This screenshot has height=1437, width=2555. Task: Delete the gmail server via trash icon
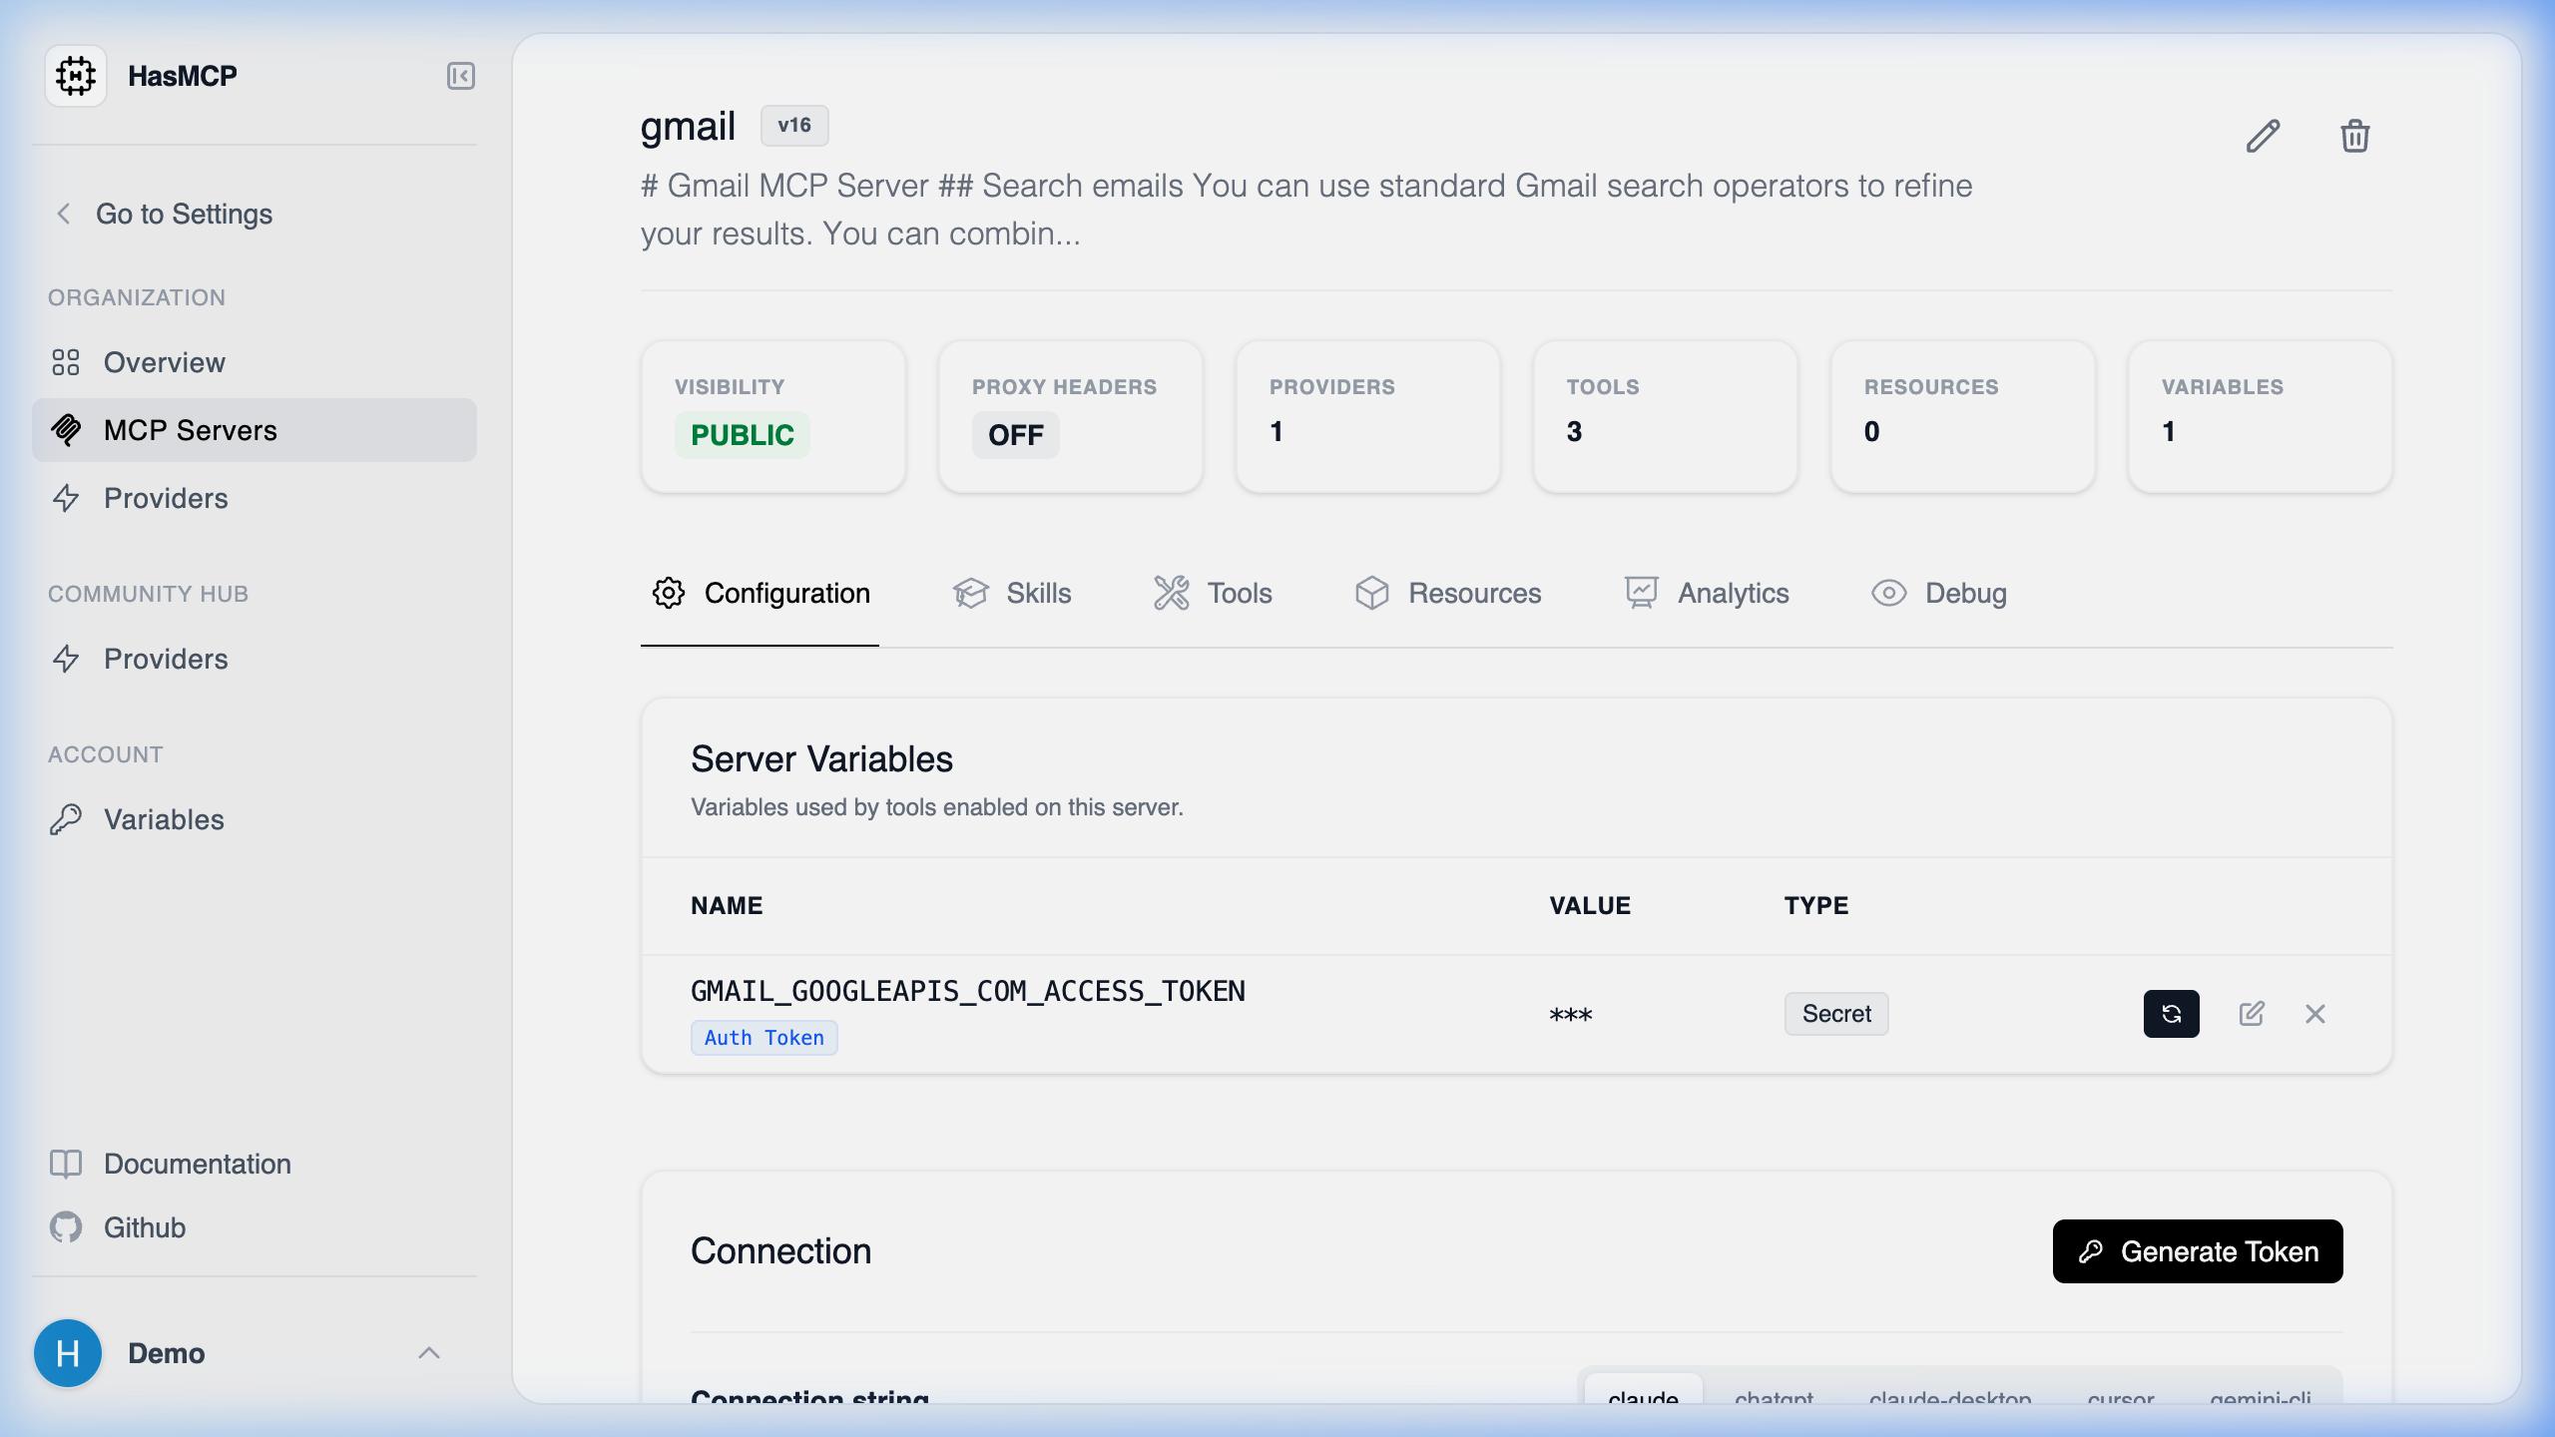click(x=2354, y=136)
